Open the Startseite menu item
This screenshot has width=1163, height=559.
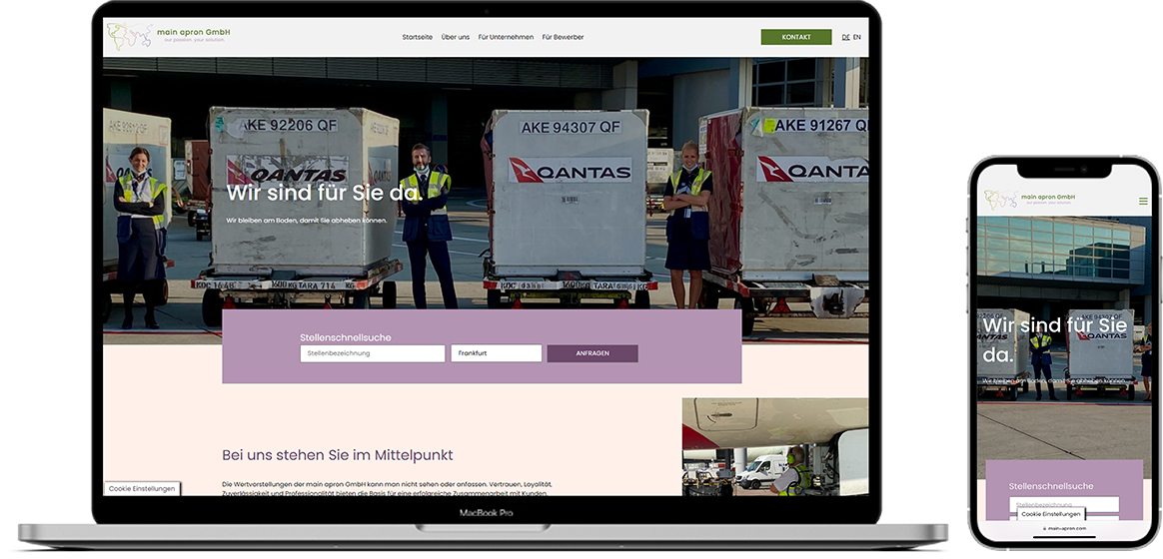coord(417,37)
